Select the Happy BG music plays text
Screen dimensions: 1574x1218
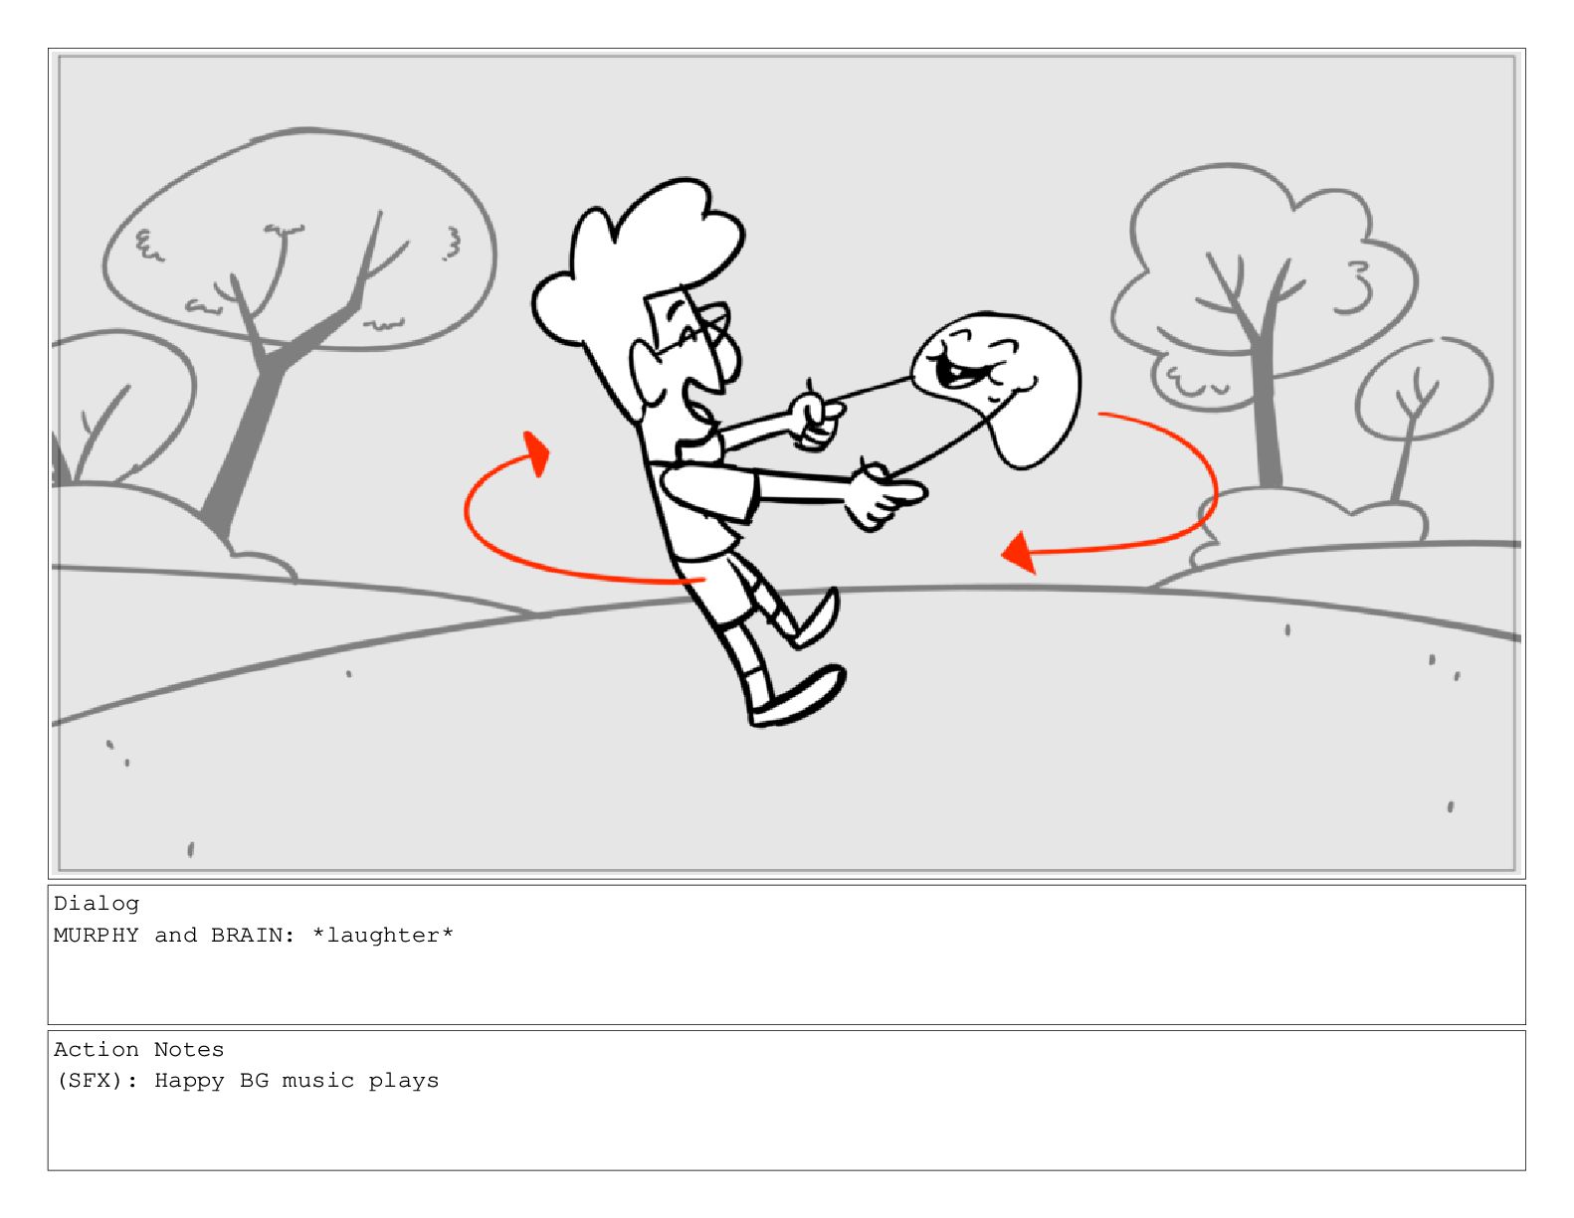tap(296, 1081)
